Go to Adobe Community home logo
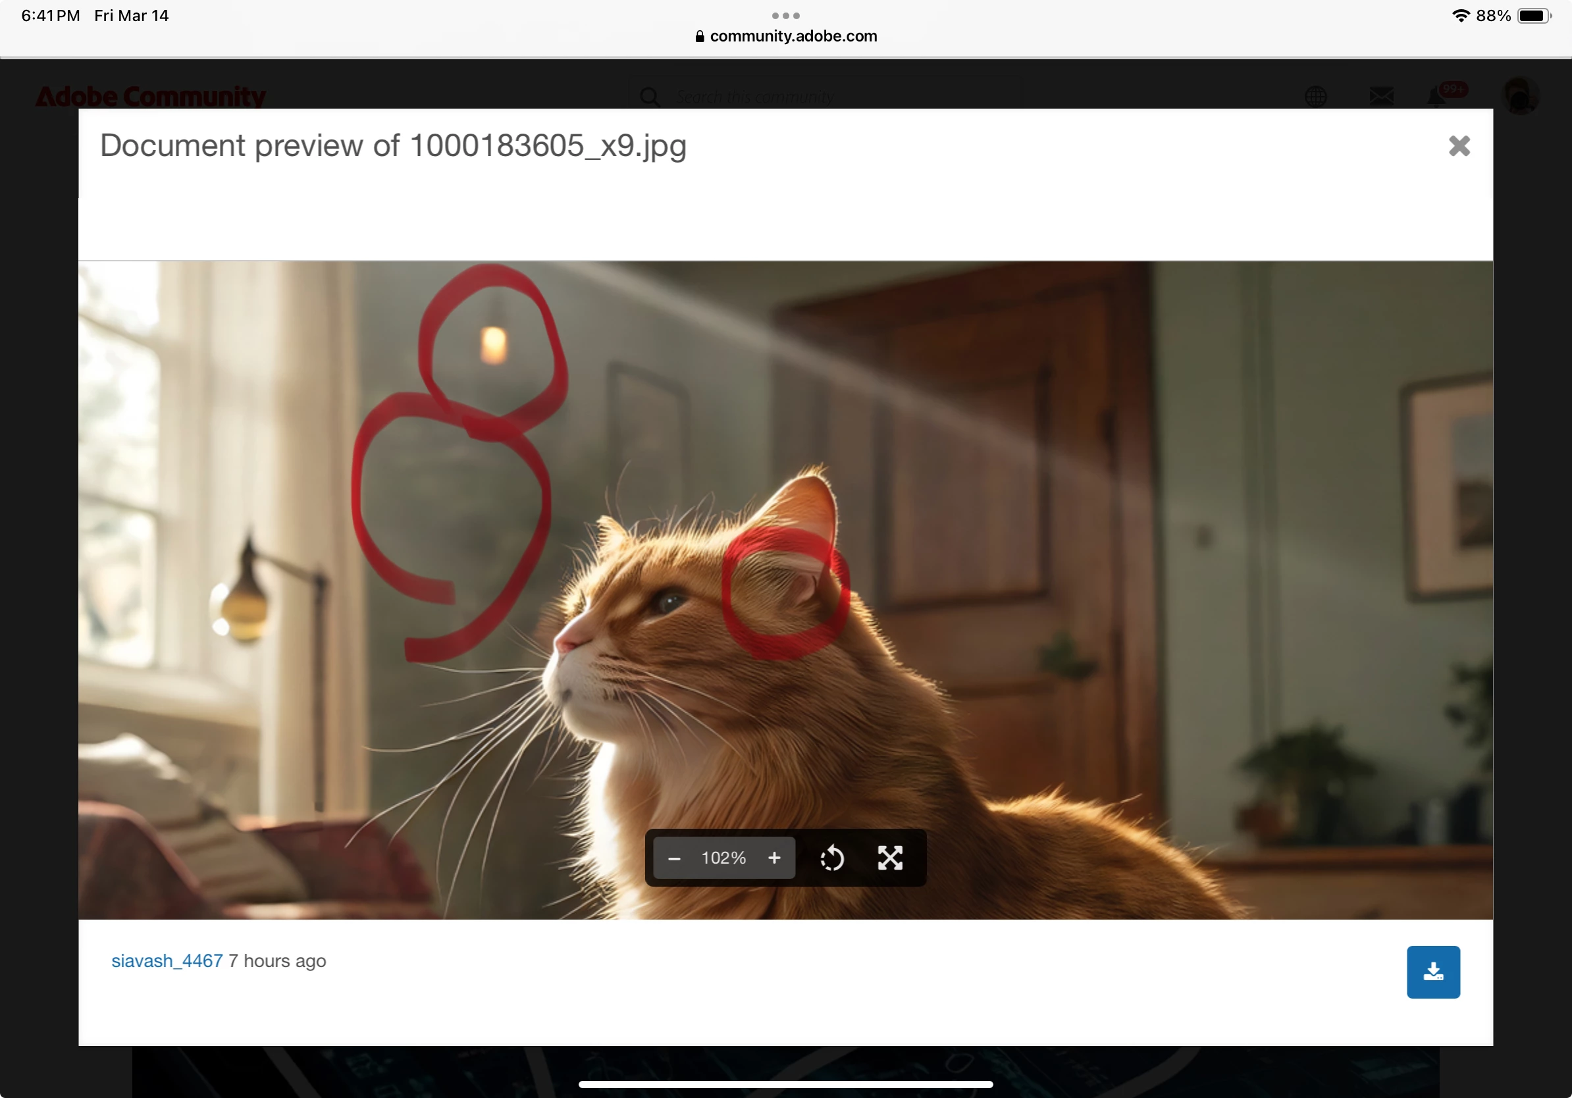The width and height of the screenshot is (1572, 1098). [151, 97]
